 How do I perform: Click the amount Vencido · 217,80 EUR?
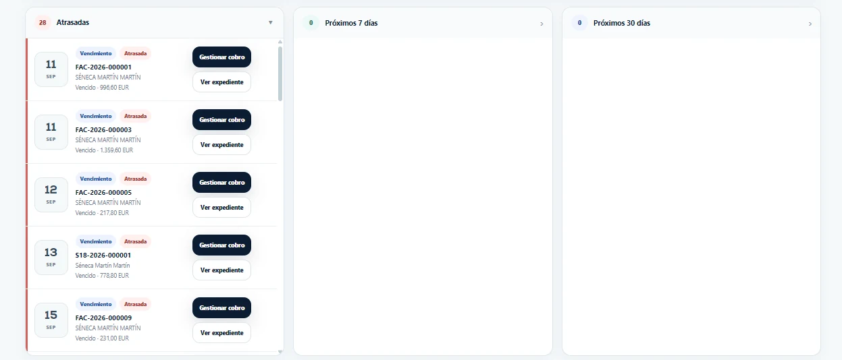tap(102, 213)
